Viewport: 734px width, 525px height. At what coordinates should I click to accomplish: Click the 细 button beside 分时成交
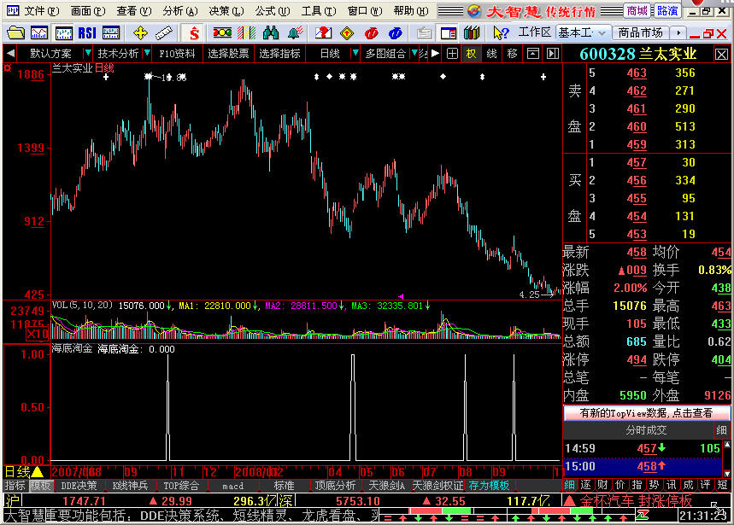721,430
